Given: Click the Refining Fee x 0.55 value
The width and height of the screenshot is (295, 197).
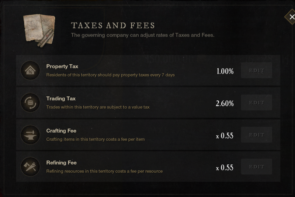Looking at the screenshot, I should (225, 168).
